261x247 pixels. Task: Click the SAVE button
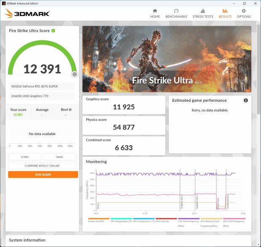pyautogui.click(x=60, y=157)
